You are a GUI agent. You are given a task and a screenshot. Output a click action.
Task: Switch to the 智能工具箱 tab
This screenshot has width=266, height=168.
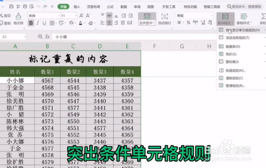pyautogui.click(x=212, y=7)
